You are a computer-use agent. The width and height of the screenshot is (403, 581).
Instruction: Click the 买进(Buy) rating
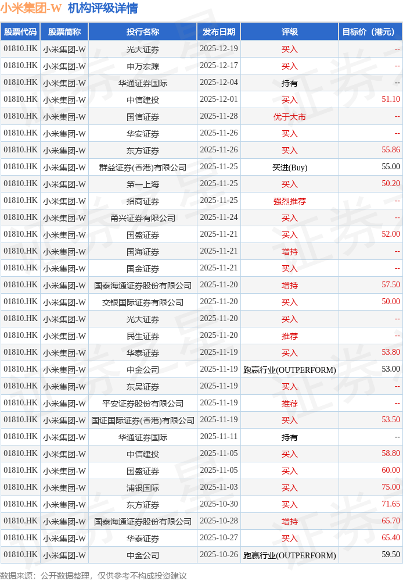[x=290, y=167]
